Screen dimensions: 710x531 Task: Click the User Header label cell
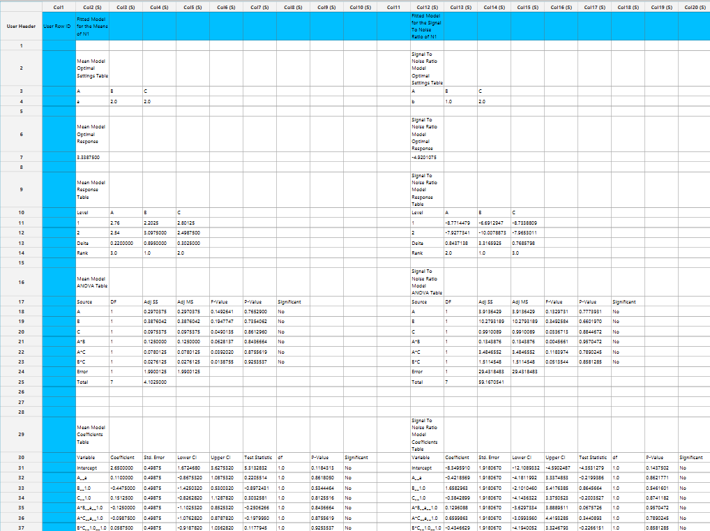pyautogui.click(x=22, y=27)
